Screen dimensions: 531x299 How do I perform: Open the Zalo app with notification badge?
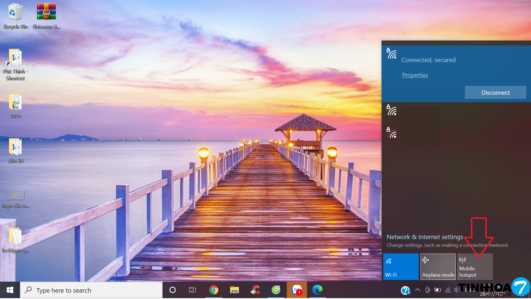click(297, 290)
